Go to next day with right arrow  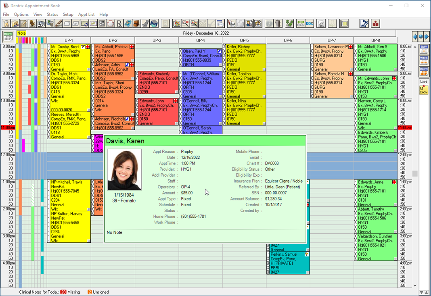(426, 37)
